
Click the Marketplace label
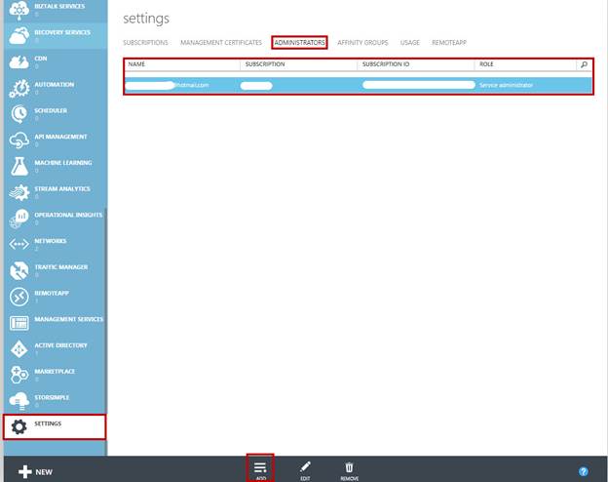tap(55, 372)
